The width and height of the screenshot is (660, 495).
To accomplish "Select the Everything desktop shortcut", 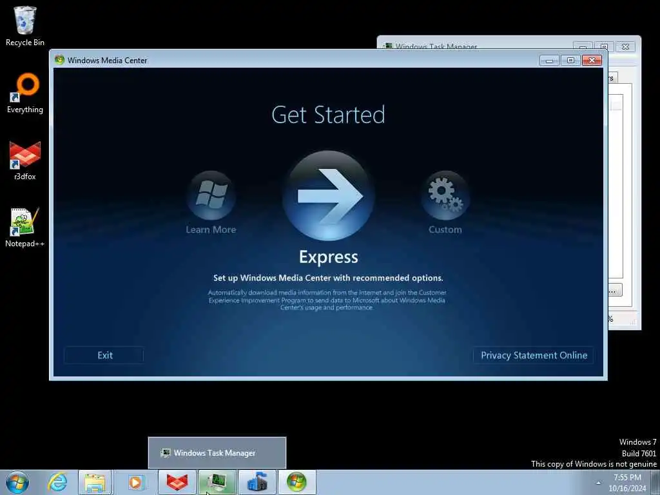I will 25,93.
